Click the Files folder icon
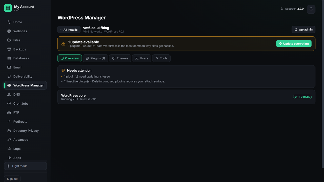Screen dimensions: 324x182 point(9,40)
